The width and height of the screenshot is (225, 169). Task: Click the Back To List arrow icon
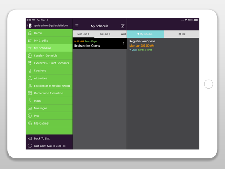click(x=30, y=138)
